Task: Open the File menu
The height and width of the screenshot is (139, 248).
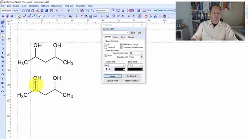Action: (x=3, y=6)
